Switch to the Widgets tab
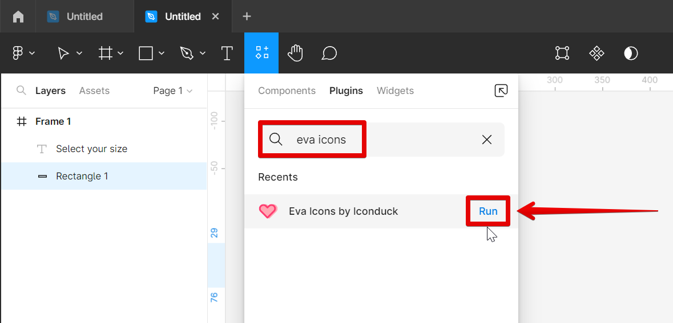The image size is (673, 323). click(x=395, y=91)
